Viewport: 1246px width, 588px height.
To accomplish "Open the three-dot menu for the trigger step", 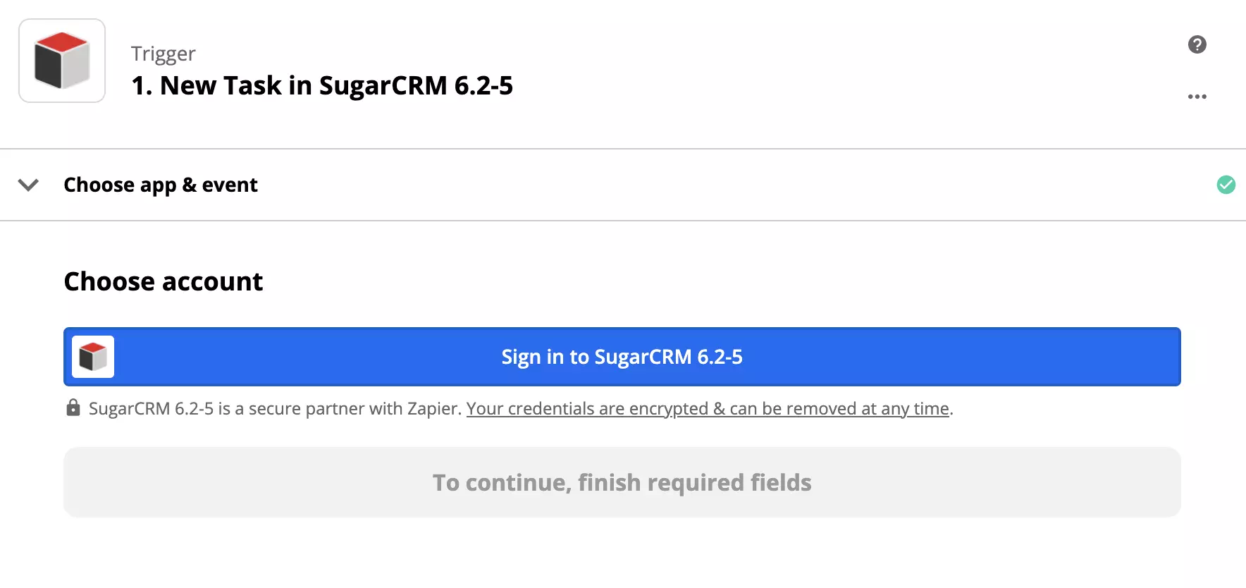I will click(1197, 96).
